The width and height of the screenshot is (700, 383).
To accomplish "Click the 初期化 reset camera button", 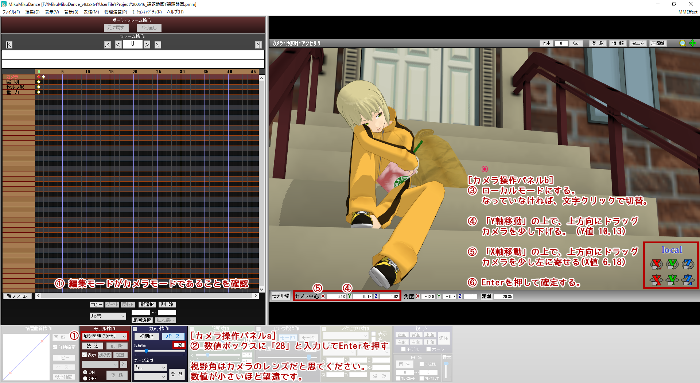I will click(x=147, y=336).
